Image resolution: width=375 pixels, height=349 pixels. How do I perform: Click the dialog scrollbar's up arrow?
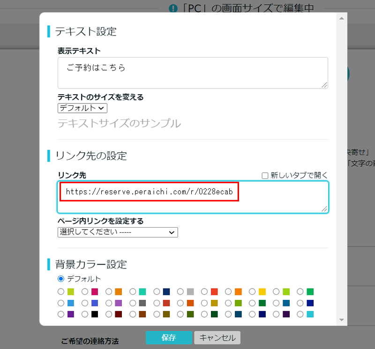(x=341, y=18)
